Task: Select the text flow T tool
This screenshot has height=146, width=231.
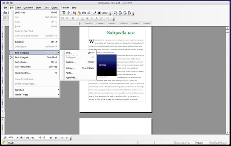Action: (69, 13)
